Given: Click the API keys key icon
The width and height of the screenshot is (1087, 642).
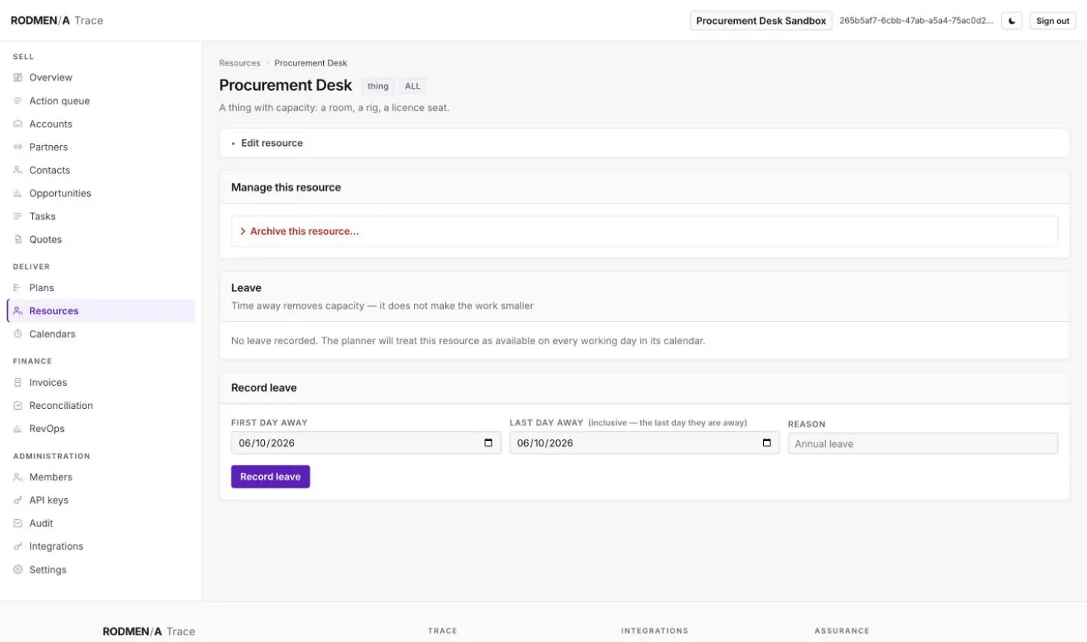Looking at the screenshot, I should [18, 500].
